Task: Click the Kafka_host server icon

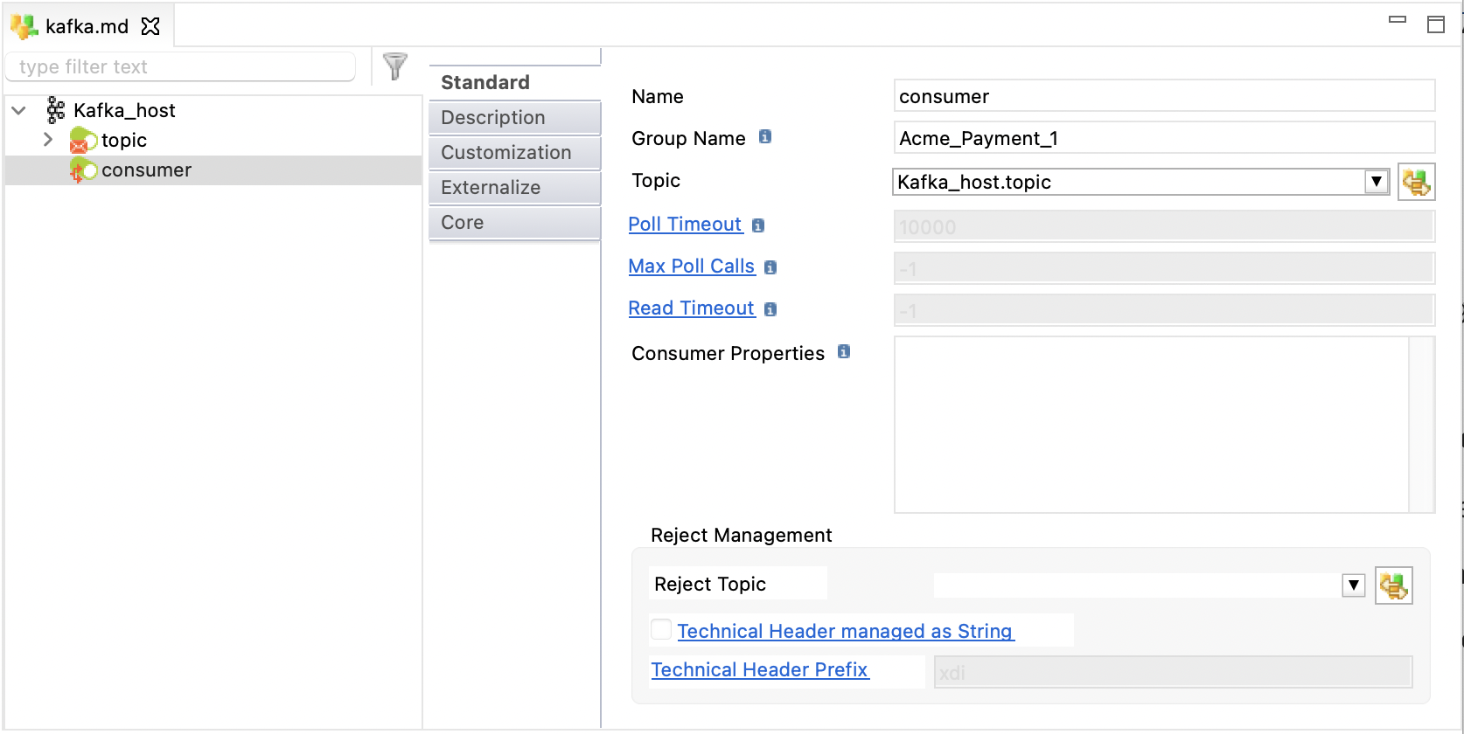Action: click(56, 110)
